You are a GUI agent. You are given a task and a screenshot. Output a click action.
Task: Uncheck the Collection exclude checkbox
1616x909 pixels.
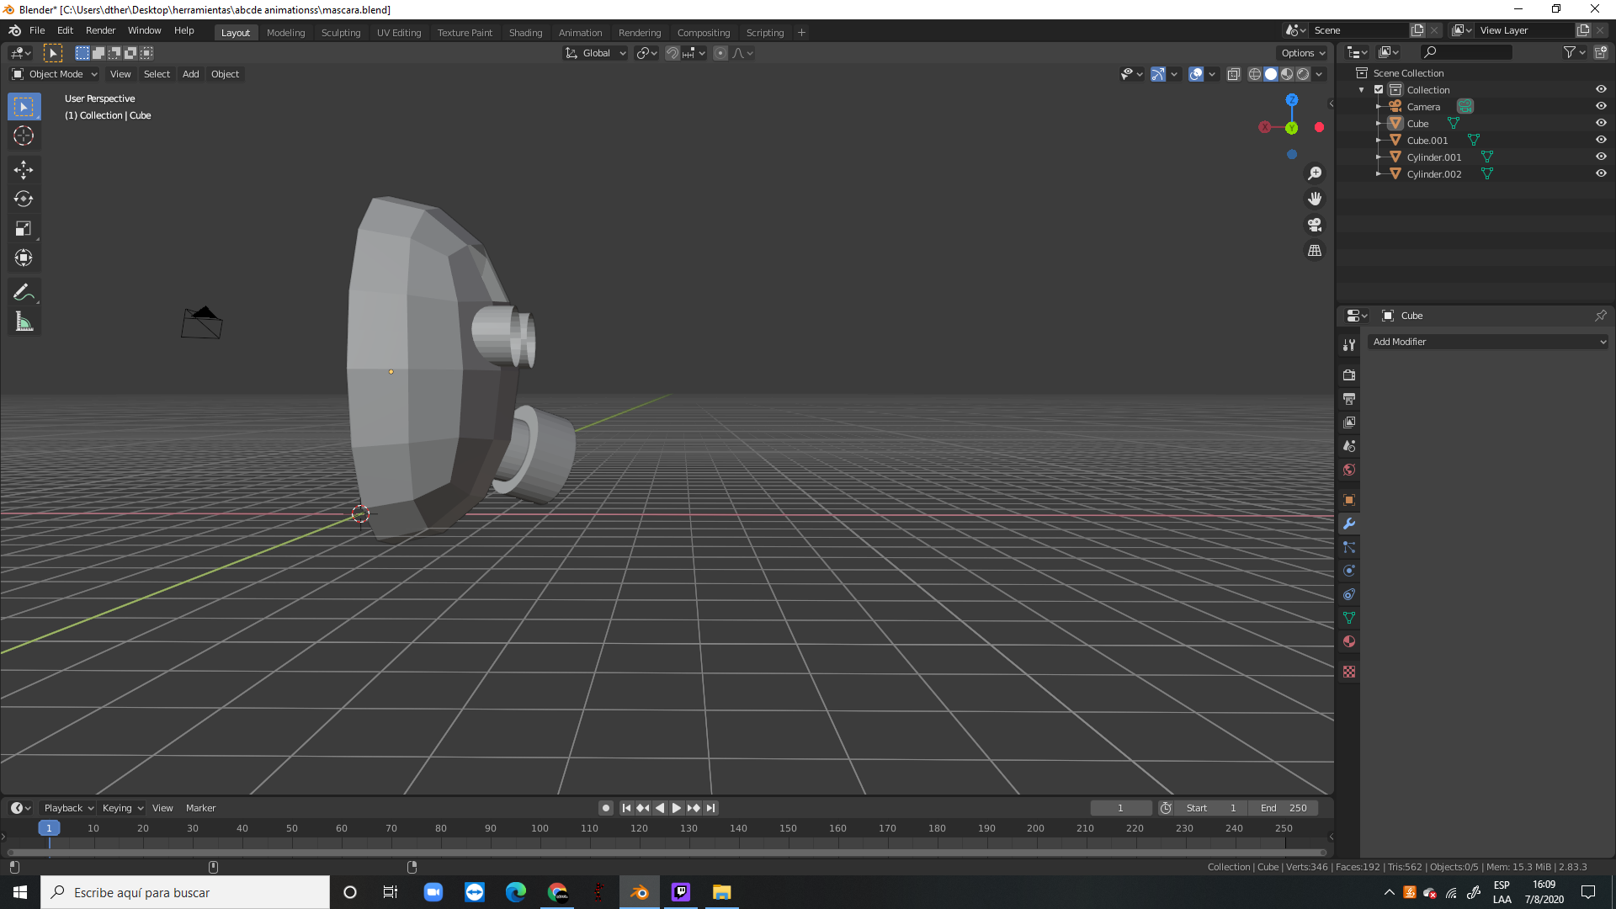(1379, 89)
